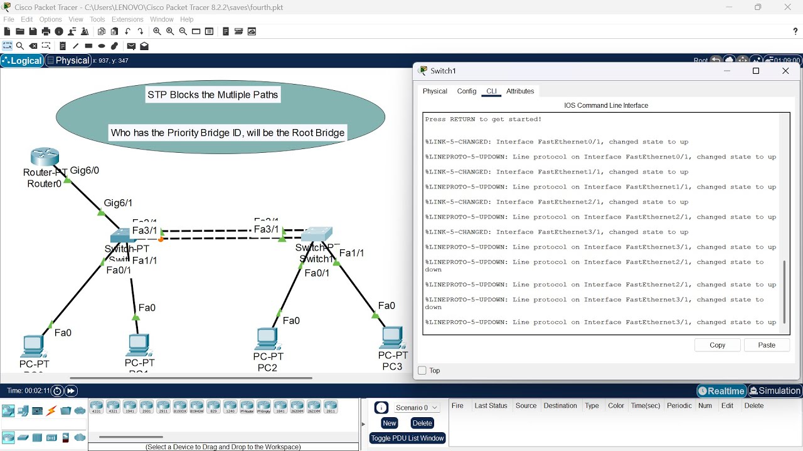Expand the PDU panel arrow
The width and height of the screenshot is (803, 451).
[364, 425]
